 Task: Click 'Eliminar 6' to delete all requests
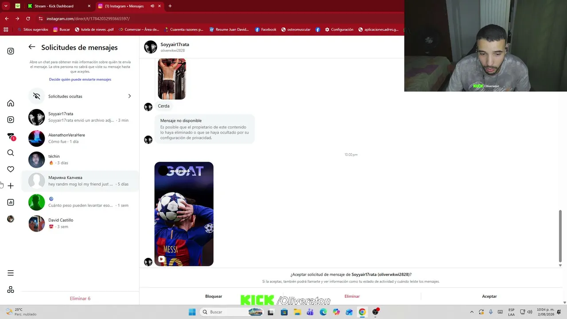[x=80, y=299]
